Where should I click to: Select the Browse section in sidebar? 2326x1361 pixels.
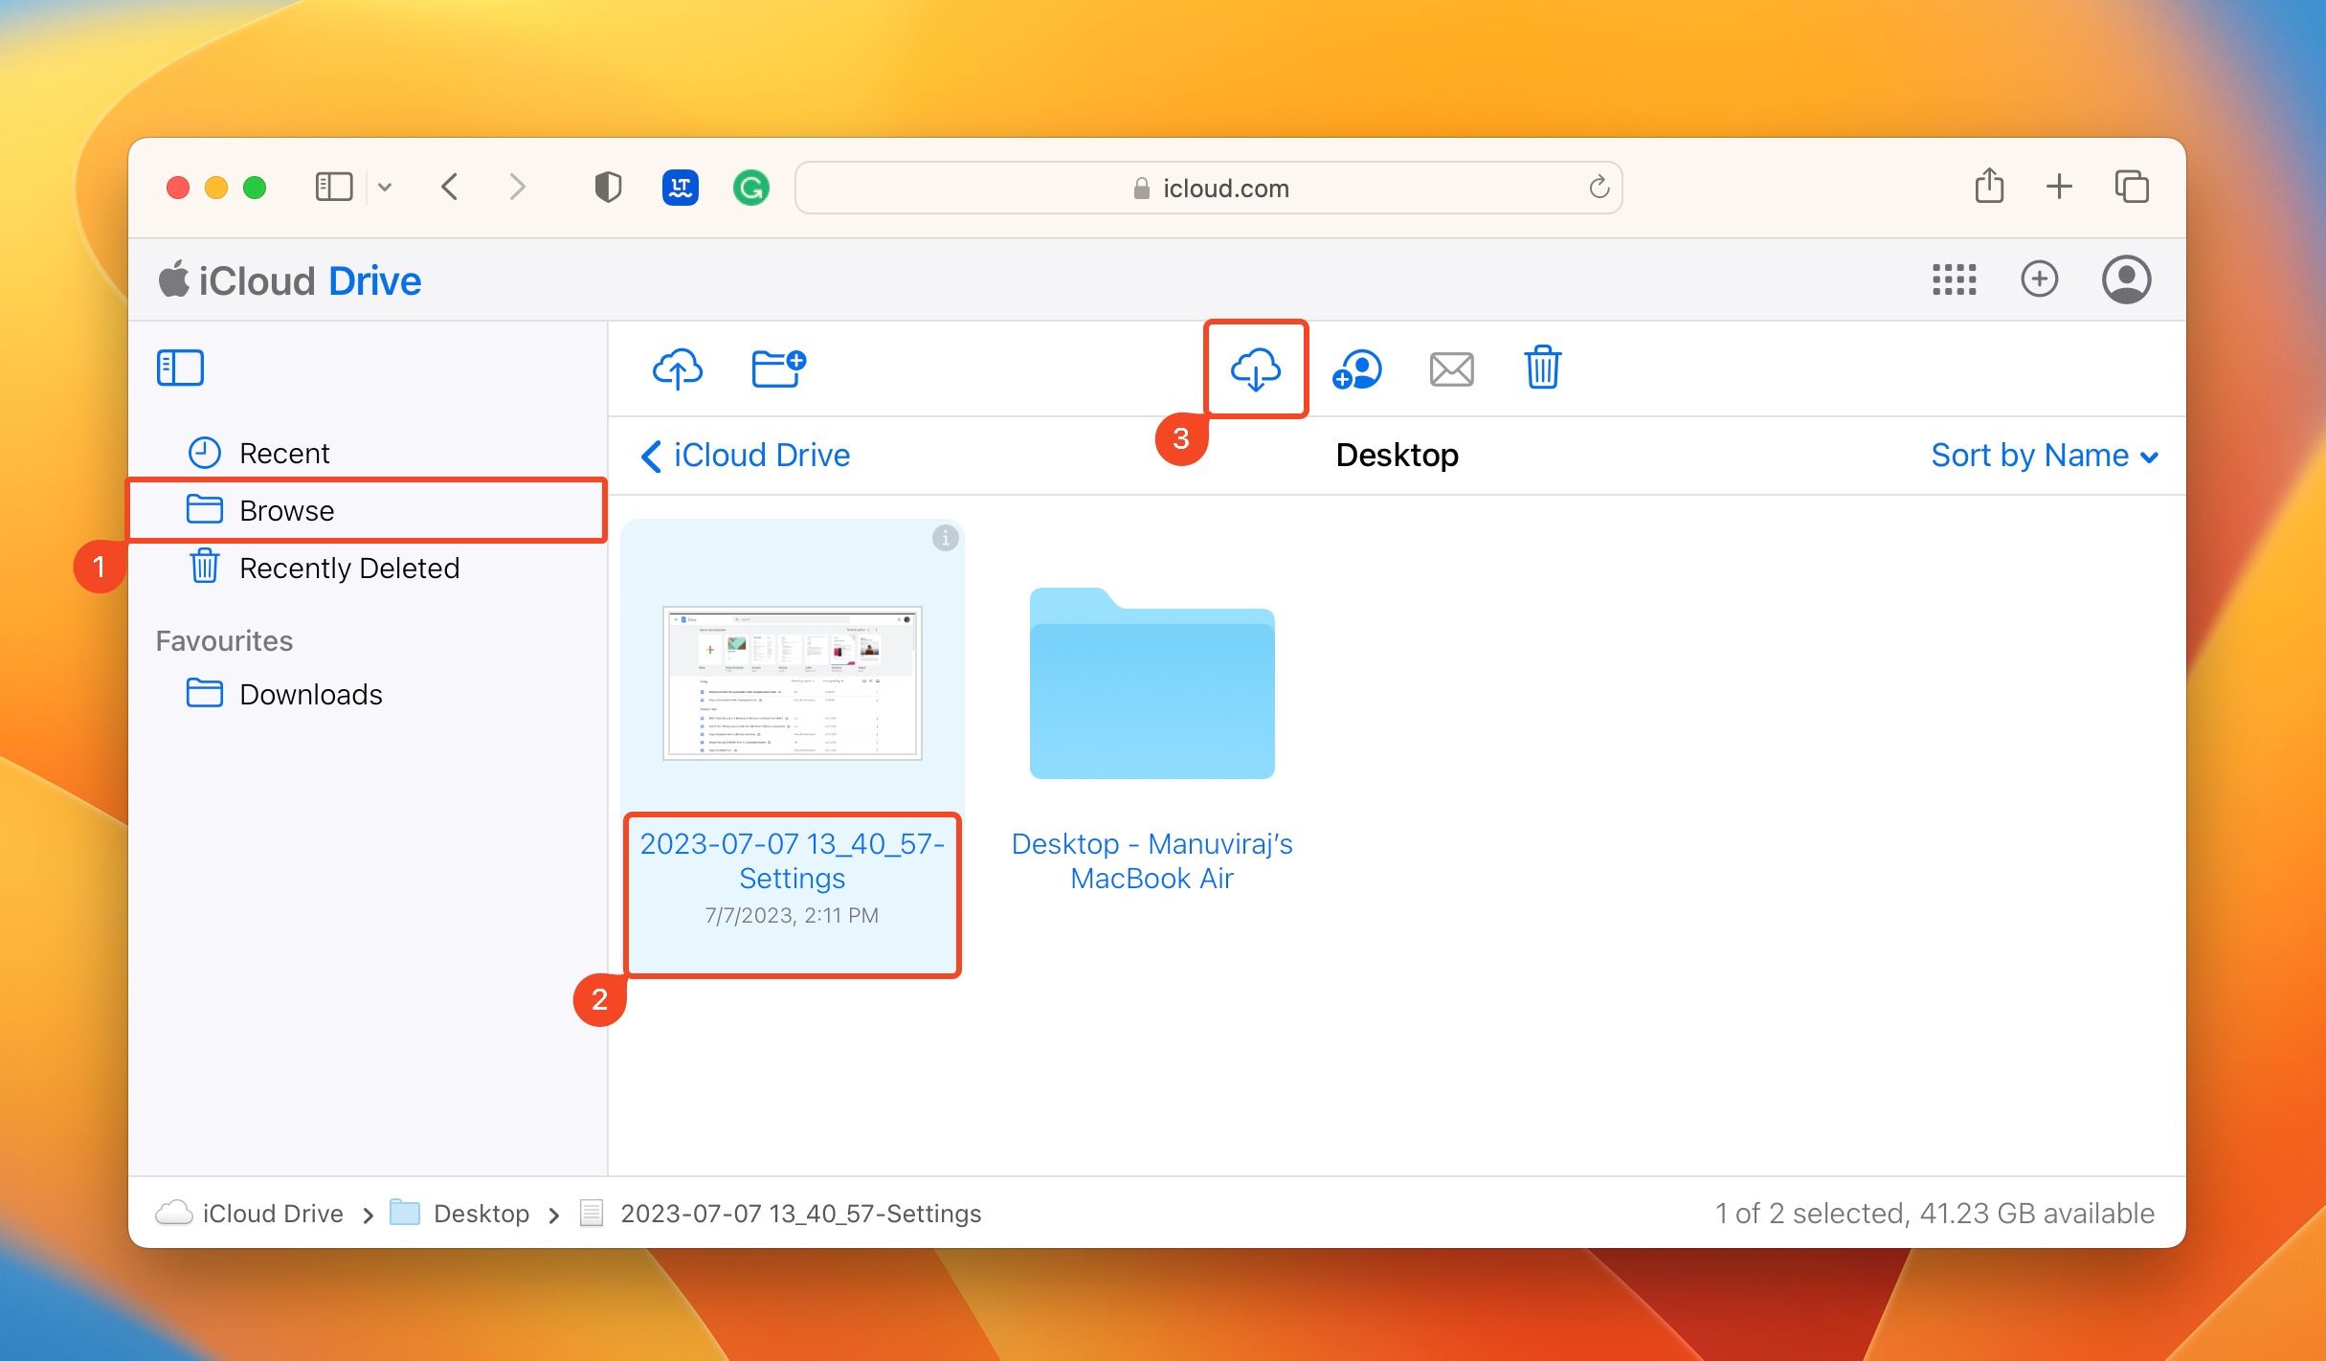pyautogui.click(x=283, y=510)
